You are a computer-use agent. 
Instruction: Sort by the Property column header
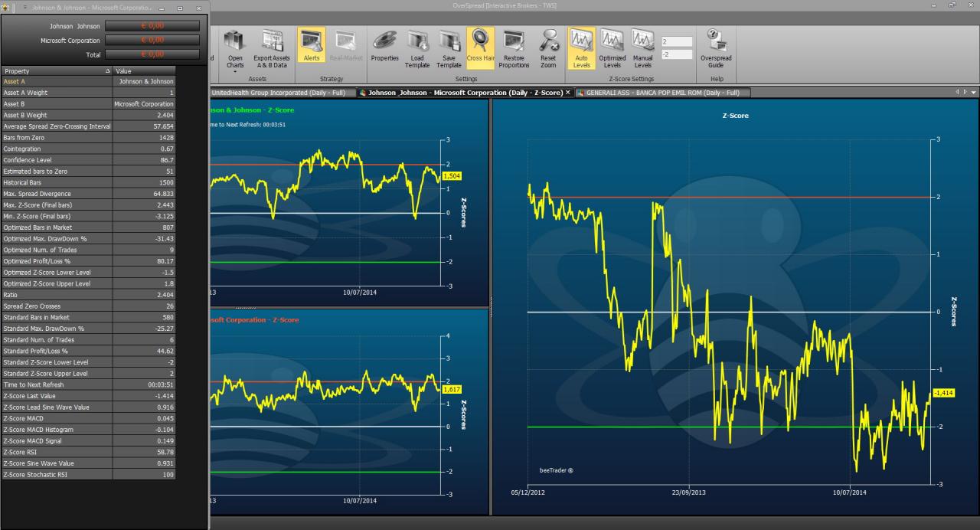coord(57,70)
